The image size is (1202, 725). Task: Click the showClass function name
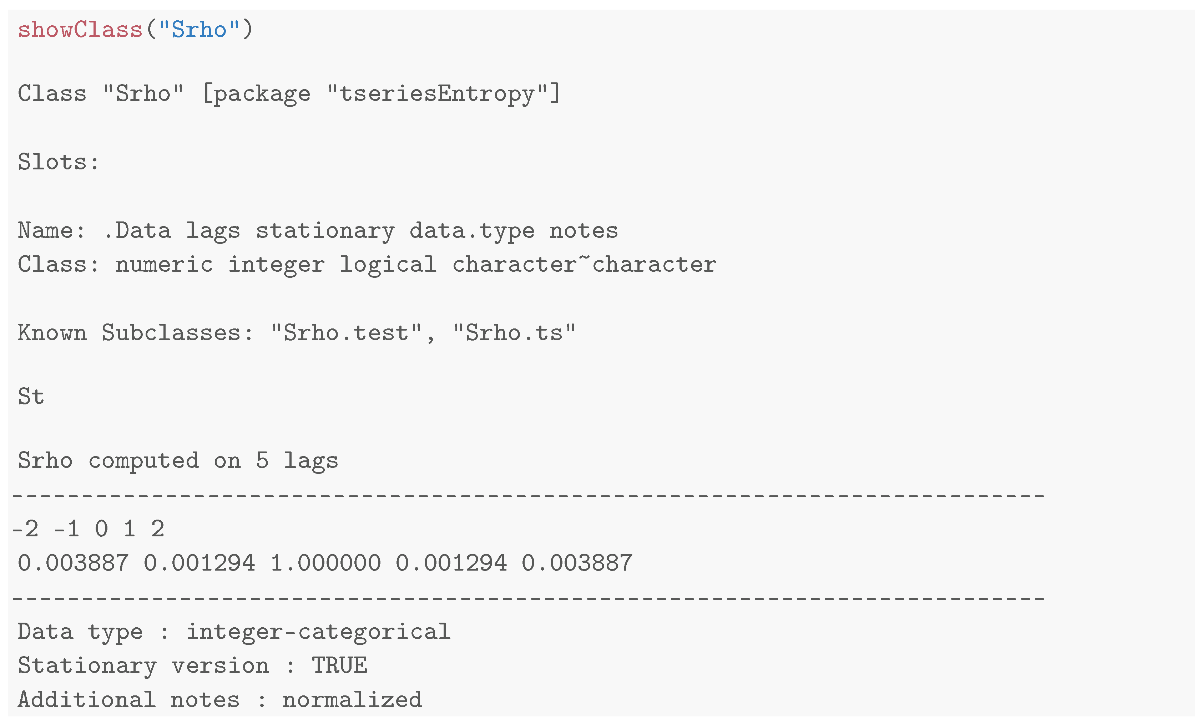[x=80, y=30]
